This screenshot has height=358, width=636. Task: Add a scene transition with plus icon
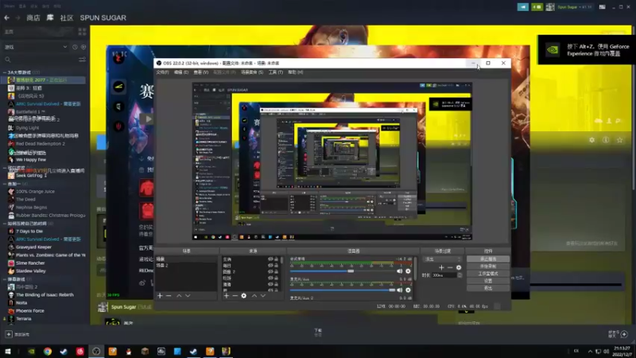click(x=441, y=267)
